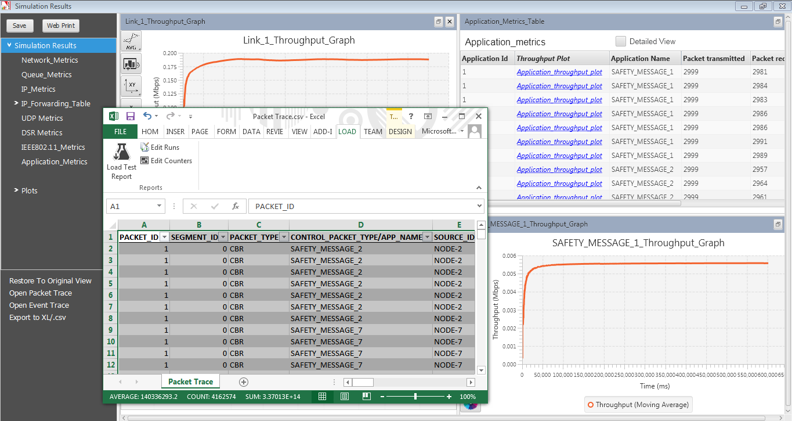Click the formula bar Enter checkmark icon
The image size is (792, 421).
coord(214,206)
